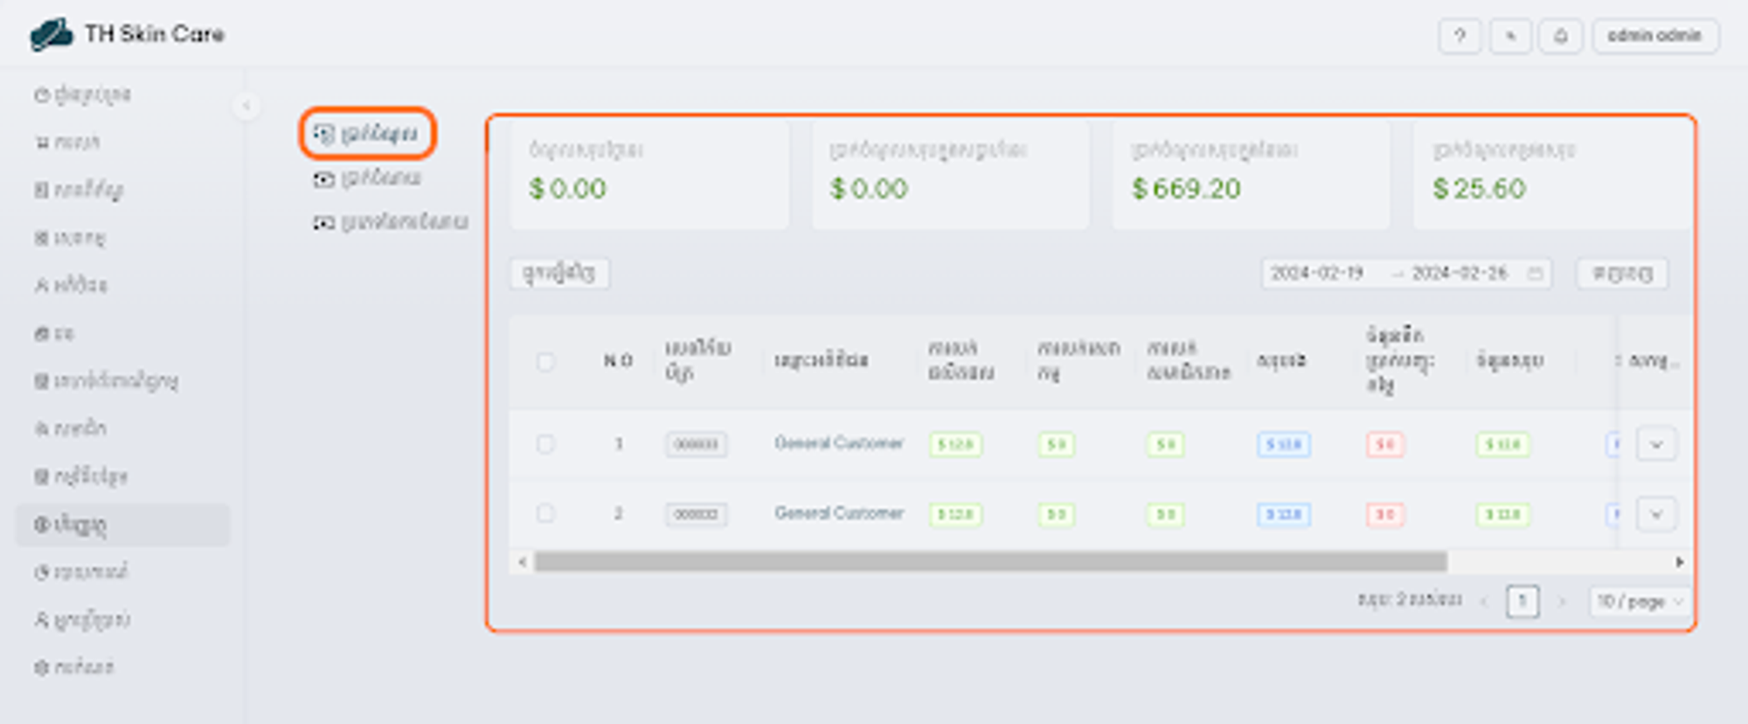Image resolution: width=1748 pixels, height=724 pixels.
Task: Select the orange-highlighted first submenu item
Action: 367,134
